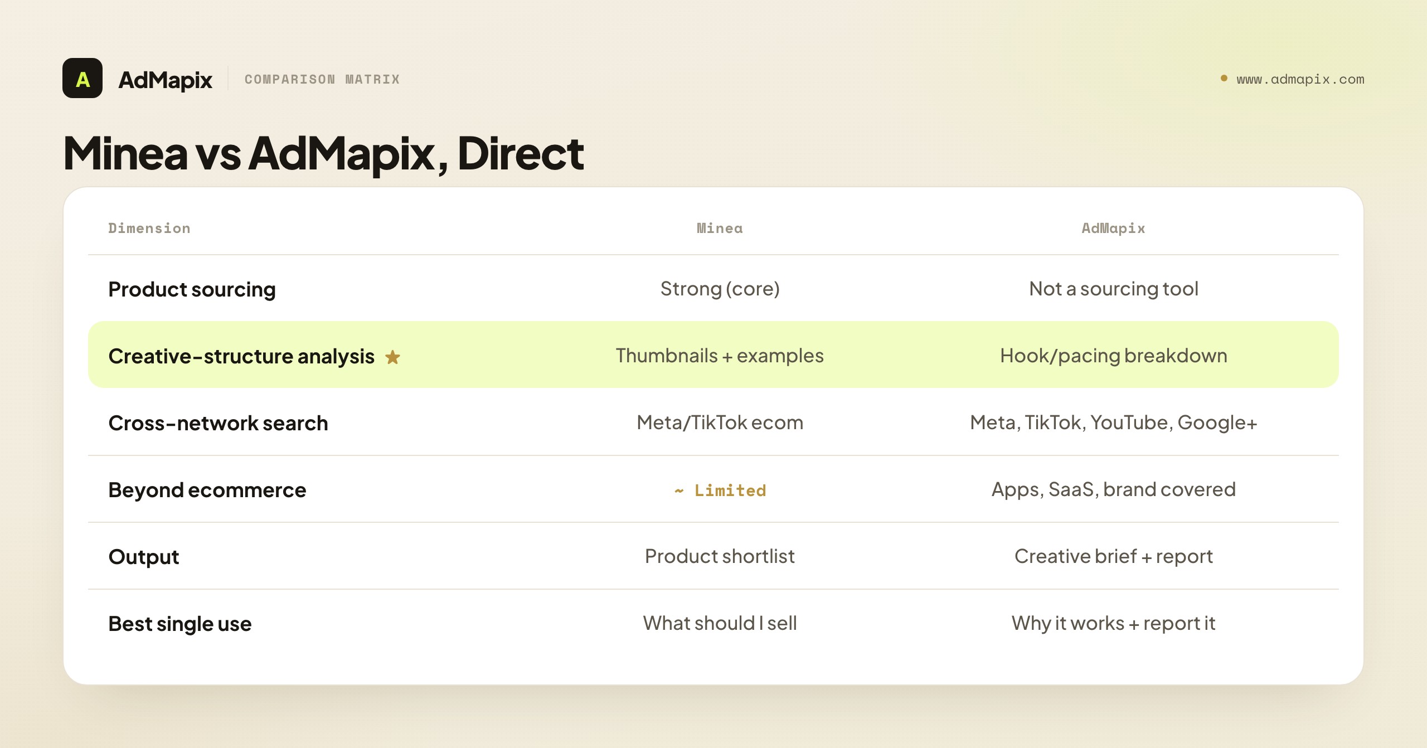
Task: Open the www.admapix.com link
Action: [1300, 79]
